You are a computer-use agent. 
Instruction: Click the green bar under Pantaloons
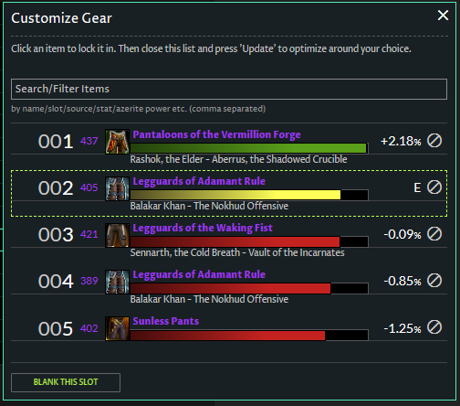(x=248, y=148)
